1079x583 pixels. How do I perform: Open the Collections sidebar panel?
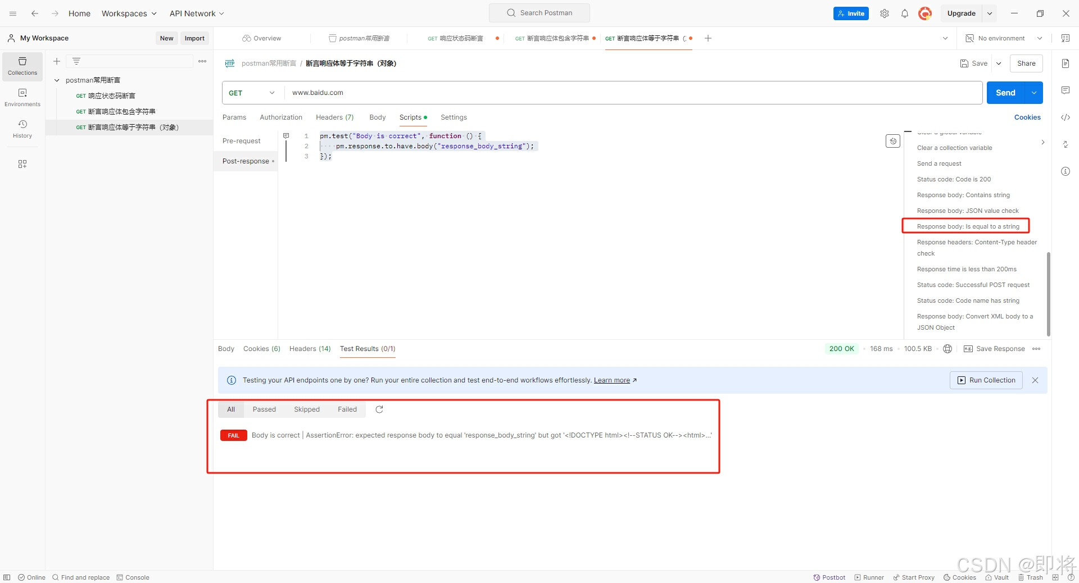tap(22, 66)
